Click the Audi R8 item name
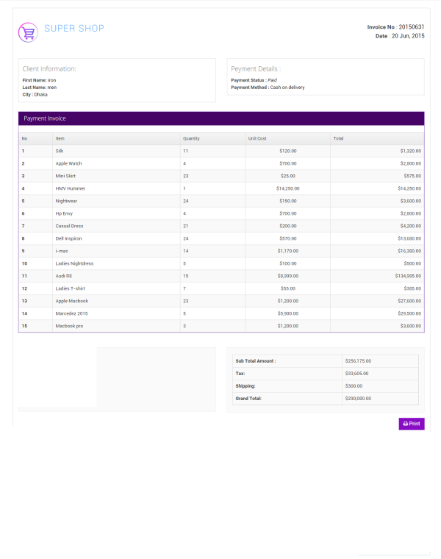This screenshot has height=559, width=441. point(64,276)
